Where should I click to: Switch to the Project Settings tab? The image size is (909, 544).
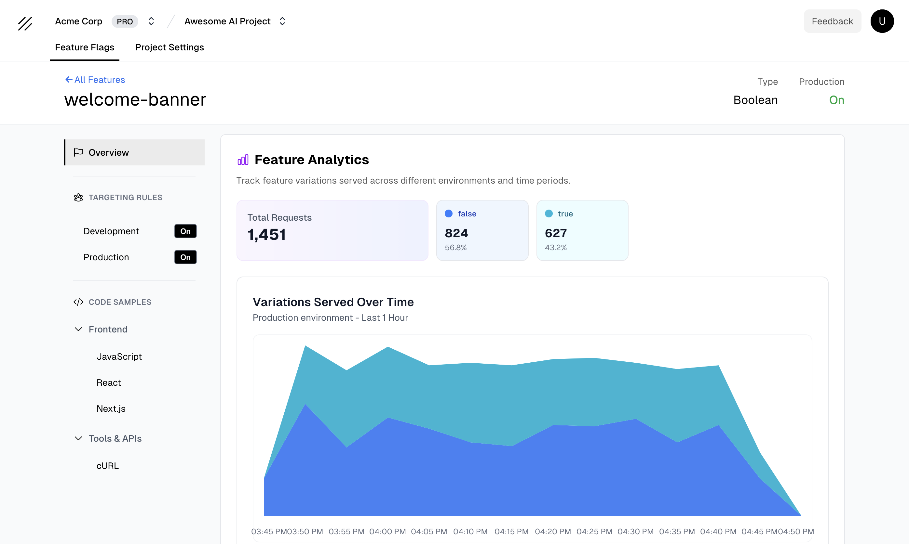pyautogui.click(x=169, y=47)
